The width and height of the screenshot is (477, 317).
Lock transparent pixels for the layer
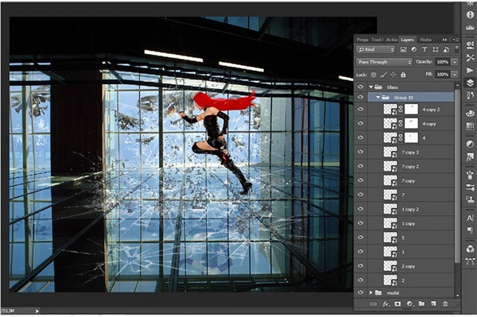pos(374,75)
